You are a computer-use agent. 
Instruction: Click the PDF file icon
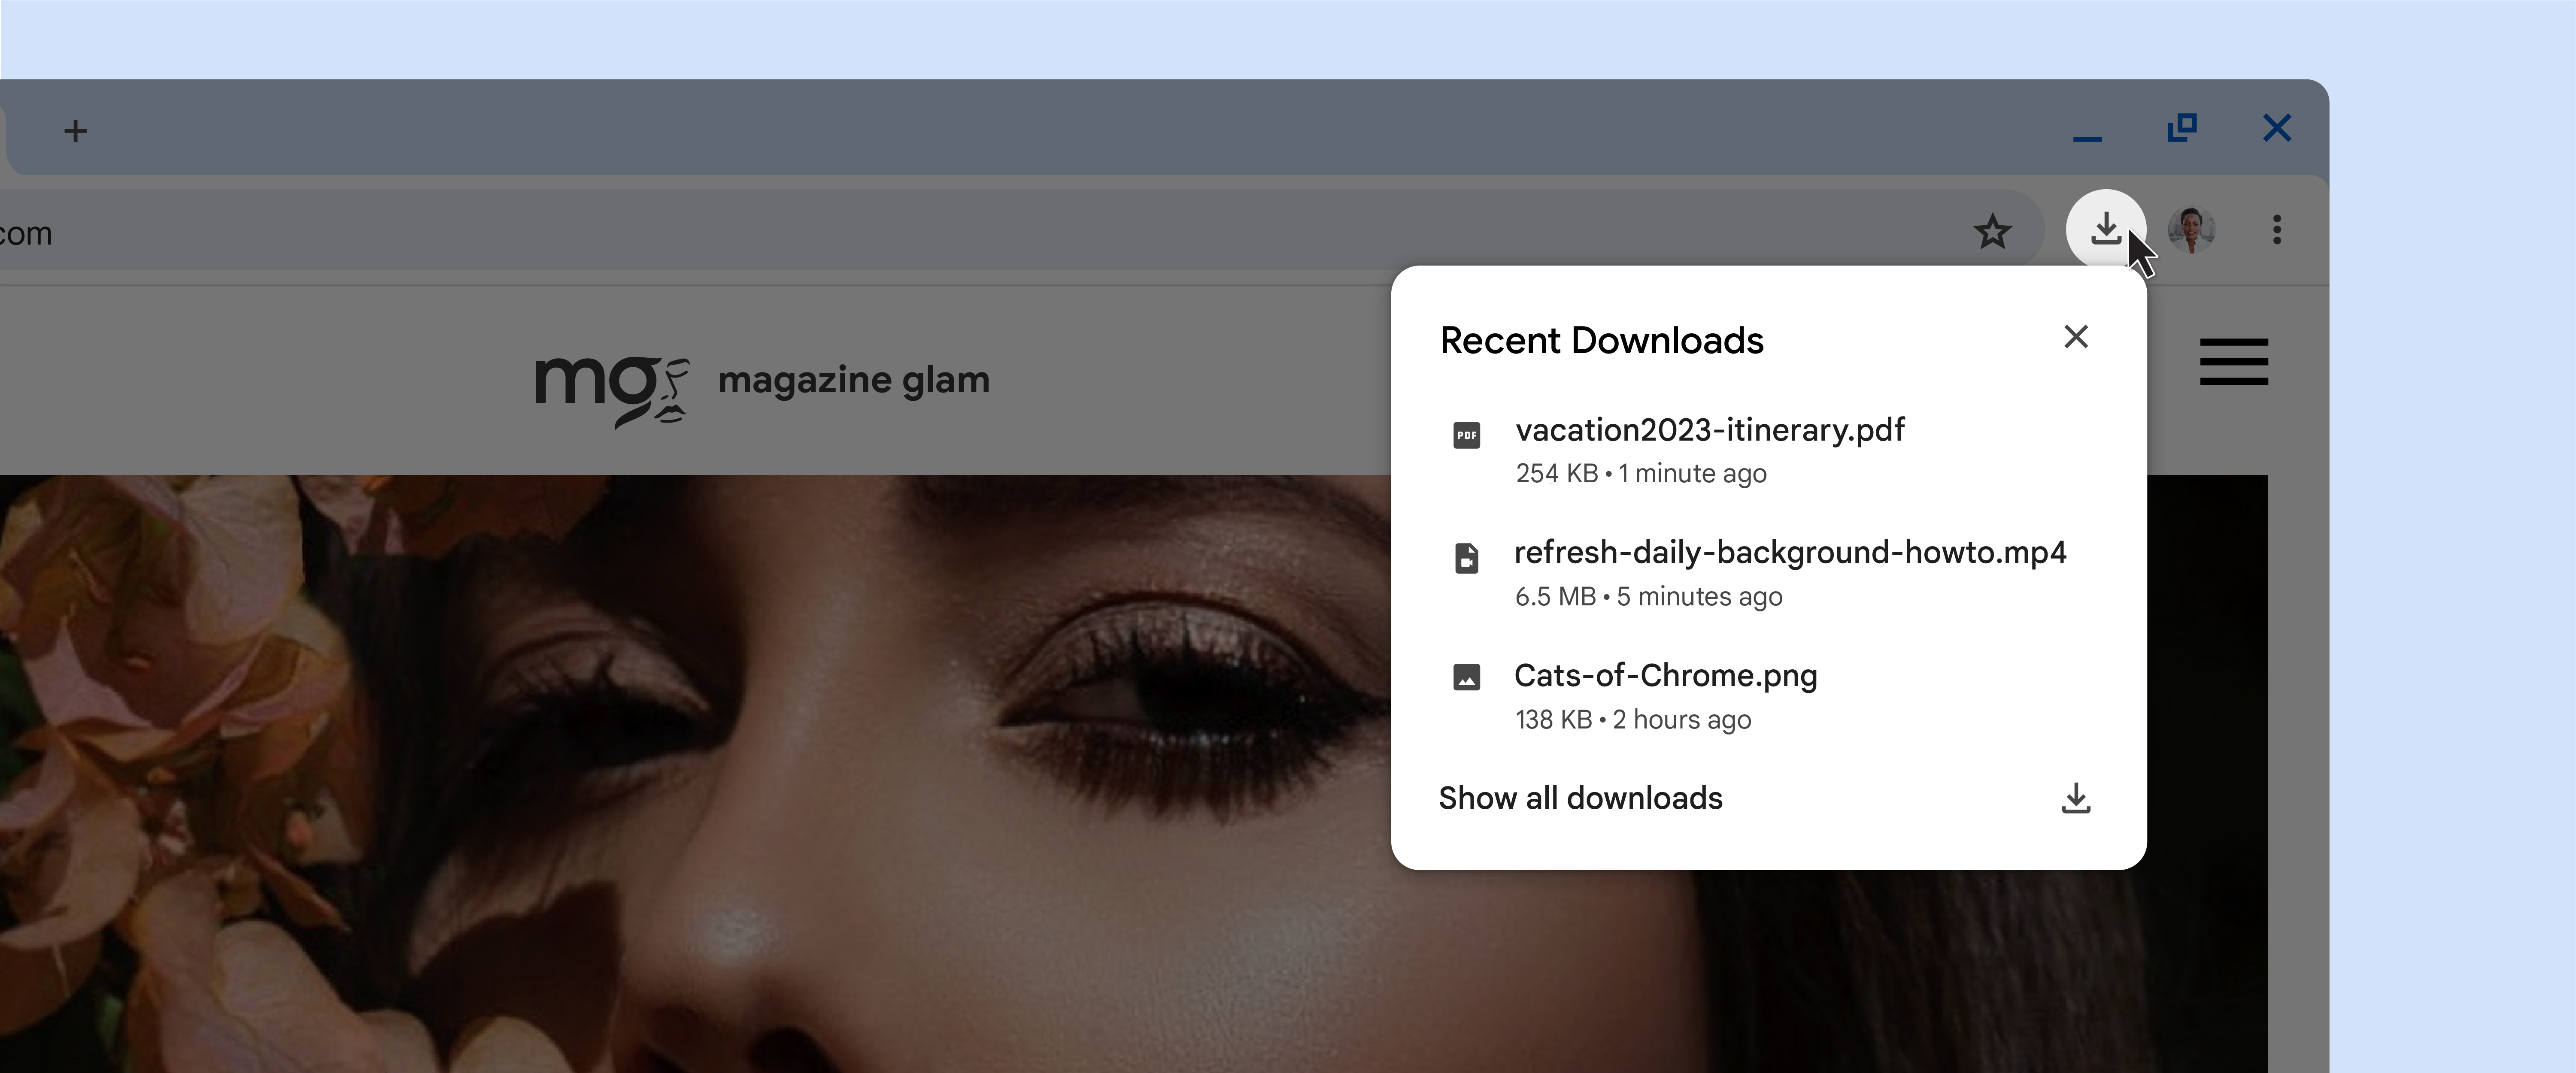pyautogui.click(x=1466, y=435)
